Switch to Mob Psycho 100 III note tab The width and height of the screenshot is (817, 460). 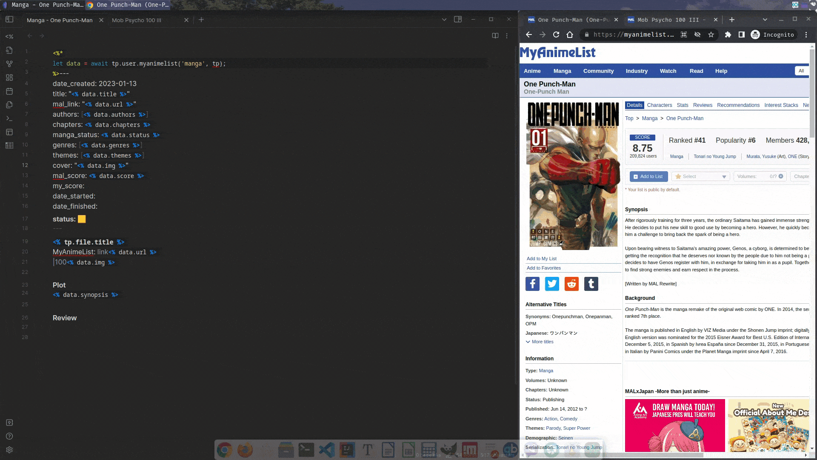click(137, 20)
